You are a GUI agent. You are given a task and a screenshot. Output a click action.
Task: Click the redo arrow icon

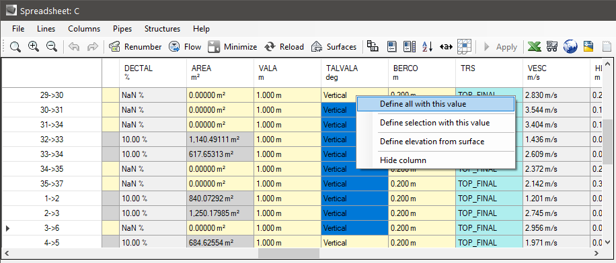coord(92,47)
